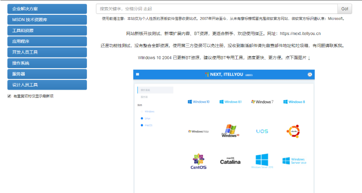Click the Windows 8.1 logo
The image size is (362, 193).
click(x=230, y=102)
